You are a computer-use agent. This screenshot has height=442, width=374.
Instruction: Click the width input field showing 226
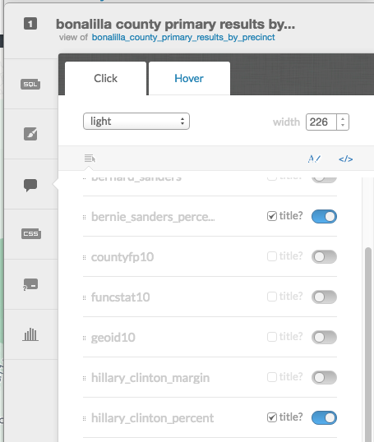click(x=321, y=122)
